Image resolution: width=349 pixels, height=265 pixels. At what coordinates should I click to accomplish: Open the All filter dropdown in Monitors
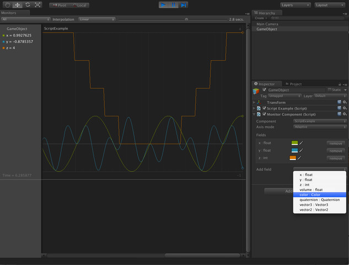point(25,19)
